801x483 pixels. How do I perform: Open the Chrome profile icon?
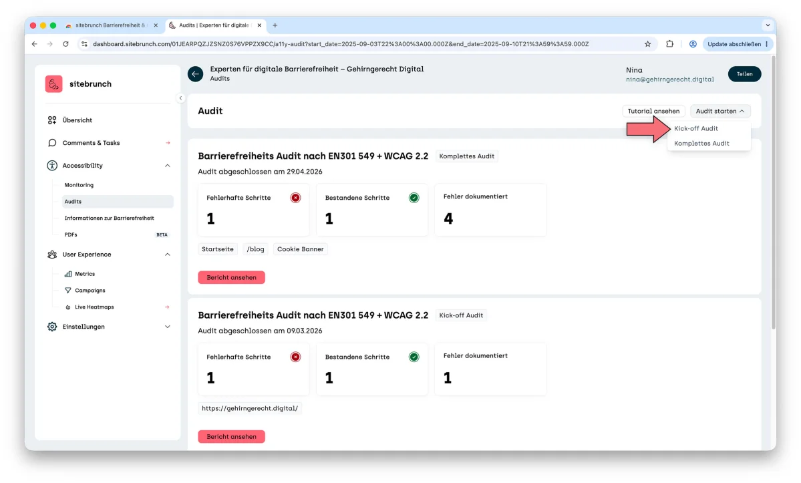tap(693, 44)
